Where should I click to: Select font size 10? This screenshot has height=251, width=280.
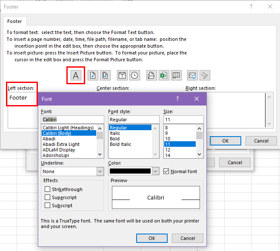[x=180, y=139]
